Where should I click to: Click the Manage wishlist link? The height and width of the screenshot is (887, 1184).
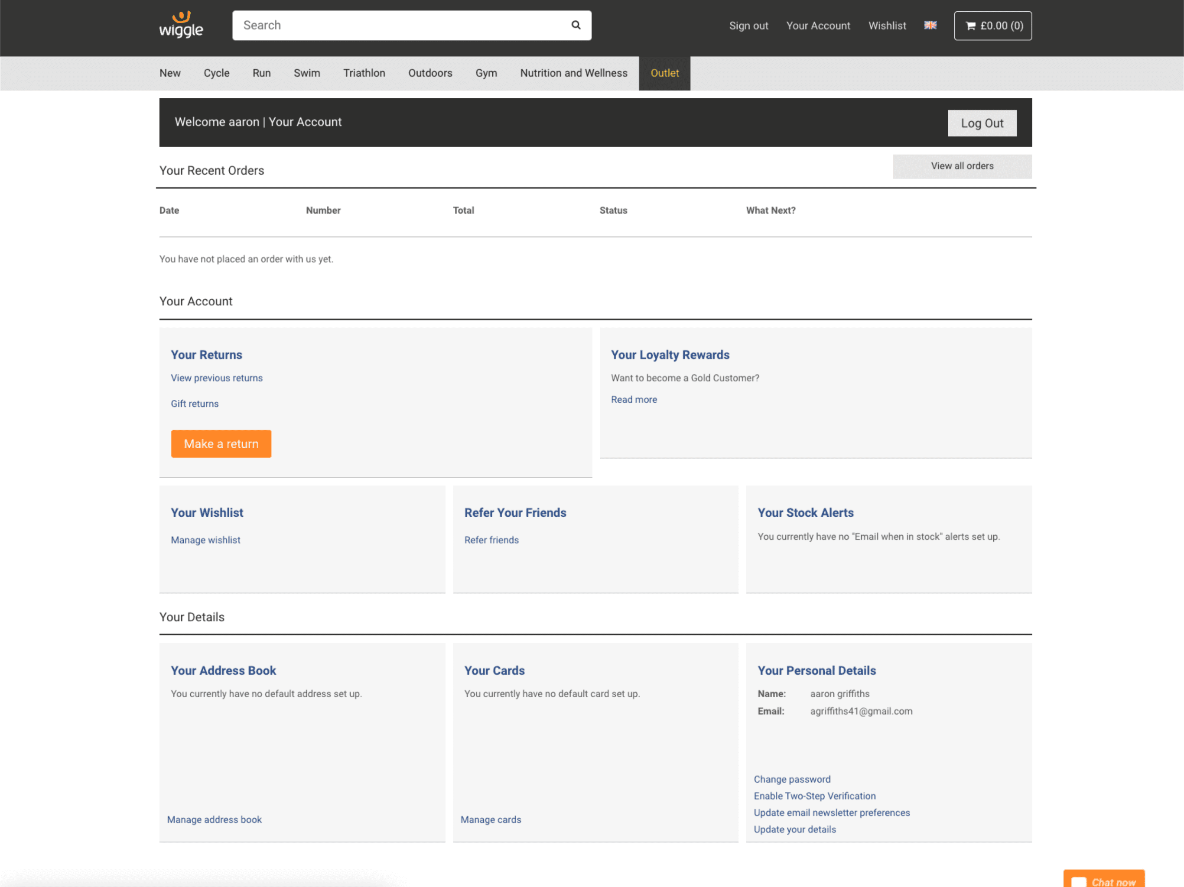pyautogui.click(x=205, y=541)
